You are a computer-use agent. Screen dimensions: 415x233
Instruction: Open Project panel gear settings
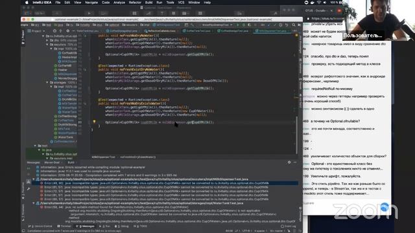pos(67,31)
